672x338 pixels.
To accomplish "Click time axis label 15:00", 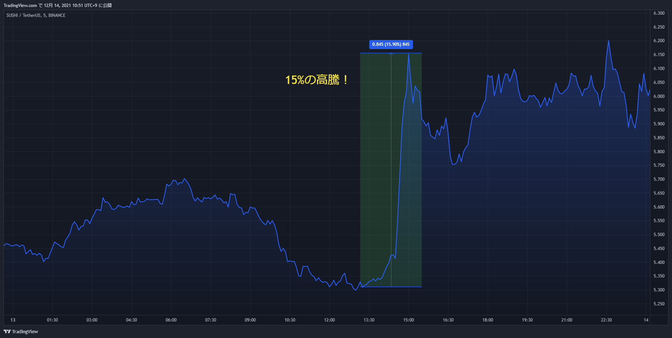I will [409, 320].
